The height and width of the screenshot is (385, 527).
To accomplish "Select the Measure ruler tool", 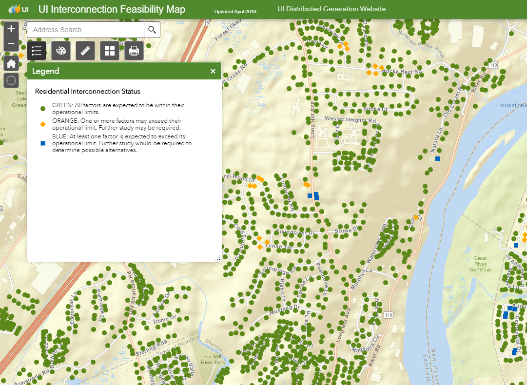I will 85,51.
